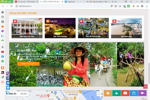
Task: Select the green coffee cup map filter
Action: pos(116,93)
